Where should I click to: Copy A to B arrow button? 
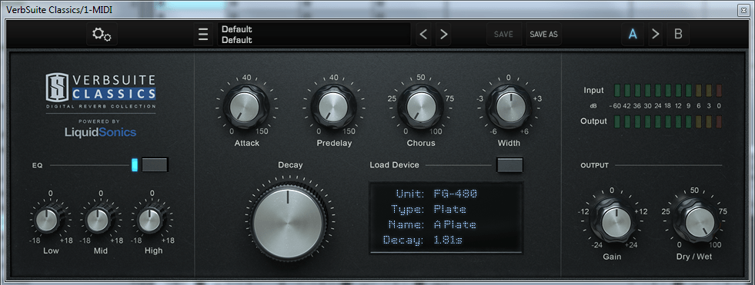pyautogui.click(x=655, y=34)
